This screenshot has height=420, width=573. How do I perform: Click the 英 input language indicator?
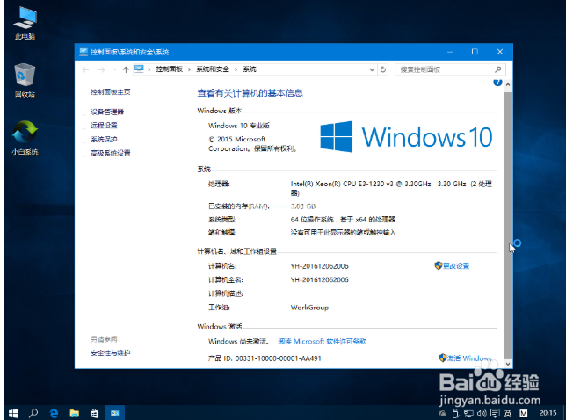(x=508, y=414)
